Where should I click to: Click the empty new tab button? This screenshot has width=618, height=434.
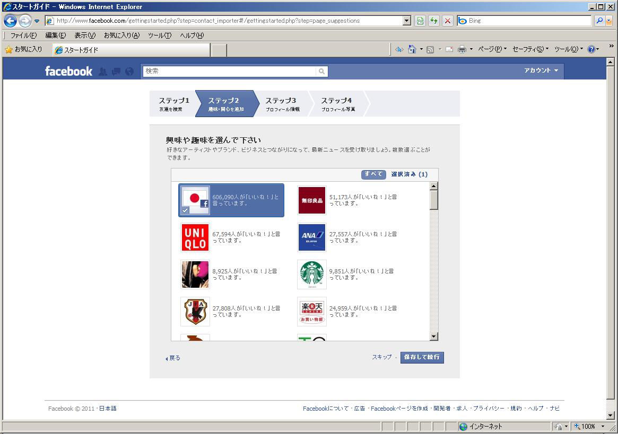coord(219,50)
